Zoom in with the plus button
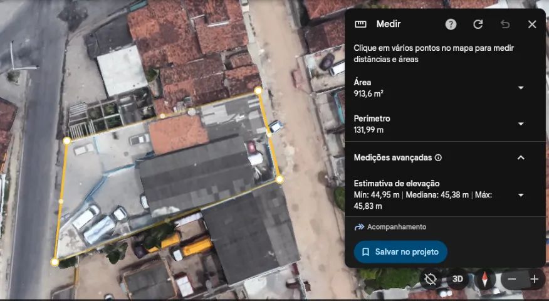This screenshot has height=301, width=549. click(x=535, y=279)
